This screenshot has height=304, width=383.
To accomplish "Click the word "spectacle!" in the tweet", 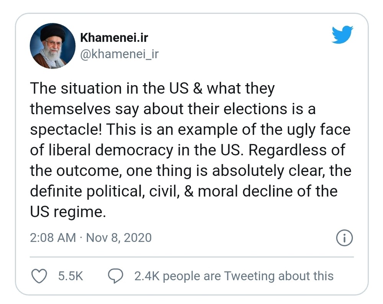I will pyautogui.click(x=65, y=130).
